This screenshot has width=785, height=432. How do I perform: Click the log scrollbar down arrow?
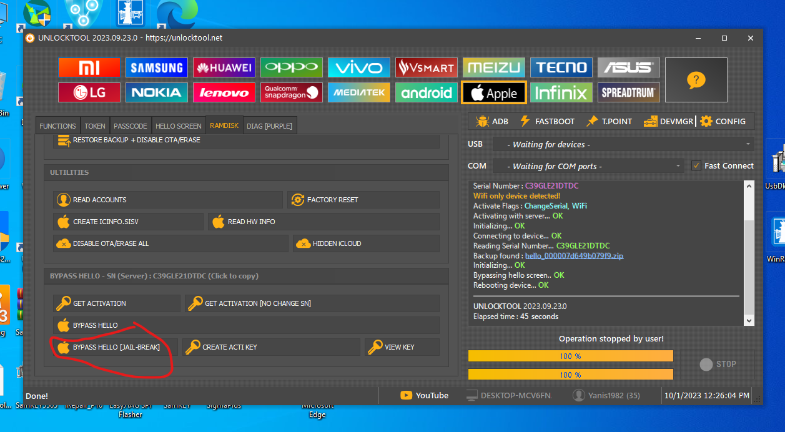749,320
